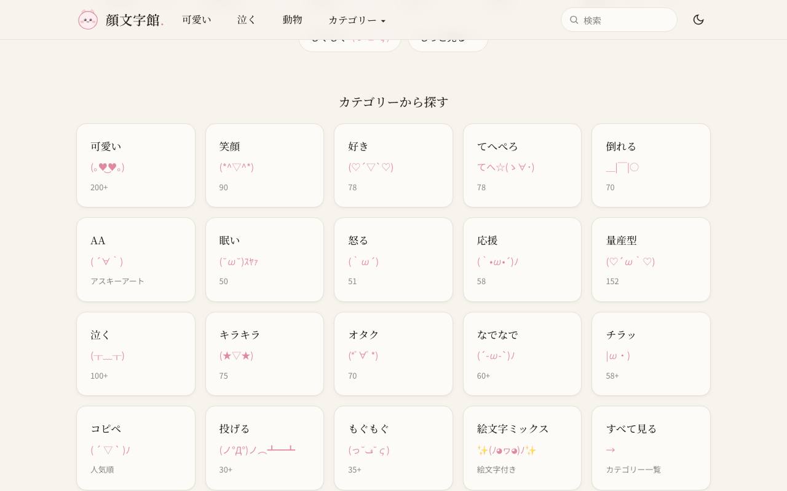Image resolution: width=787 pixels, height=491 pixels.
Task: Open the チラッ category card
Action: (x=651, y=354)
